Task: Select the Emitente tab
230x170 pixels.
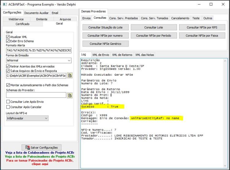Action: 42,19
